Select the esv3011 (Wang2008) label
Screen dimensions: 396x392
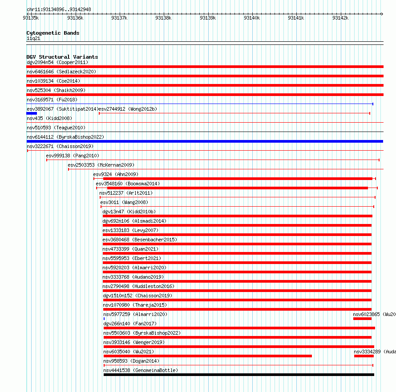pyautogui.click(x=124, y=202)
